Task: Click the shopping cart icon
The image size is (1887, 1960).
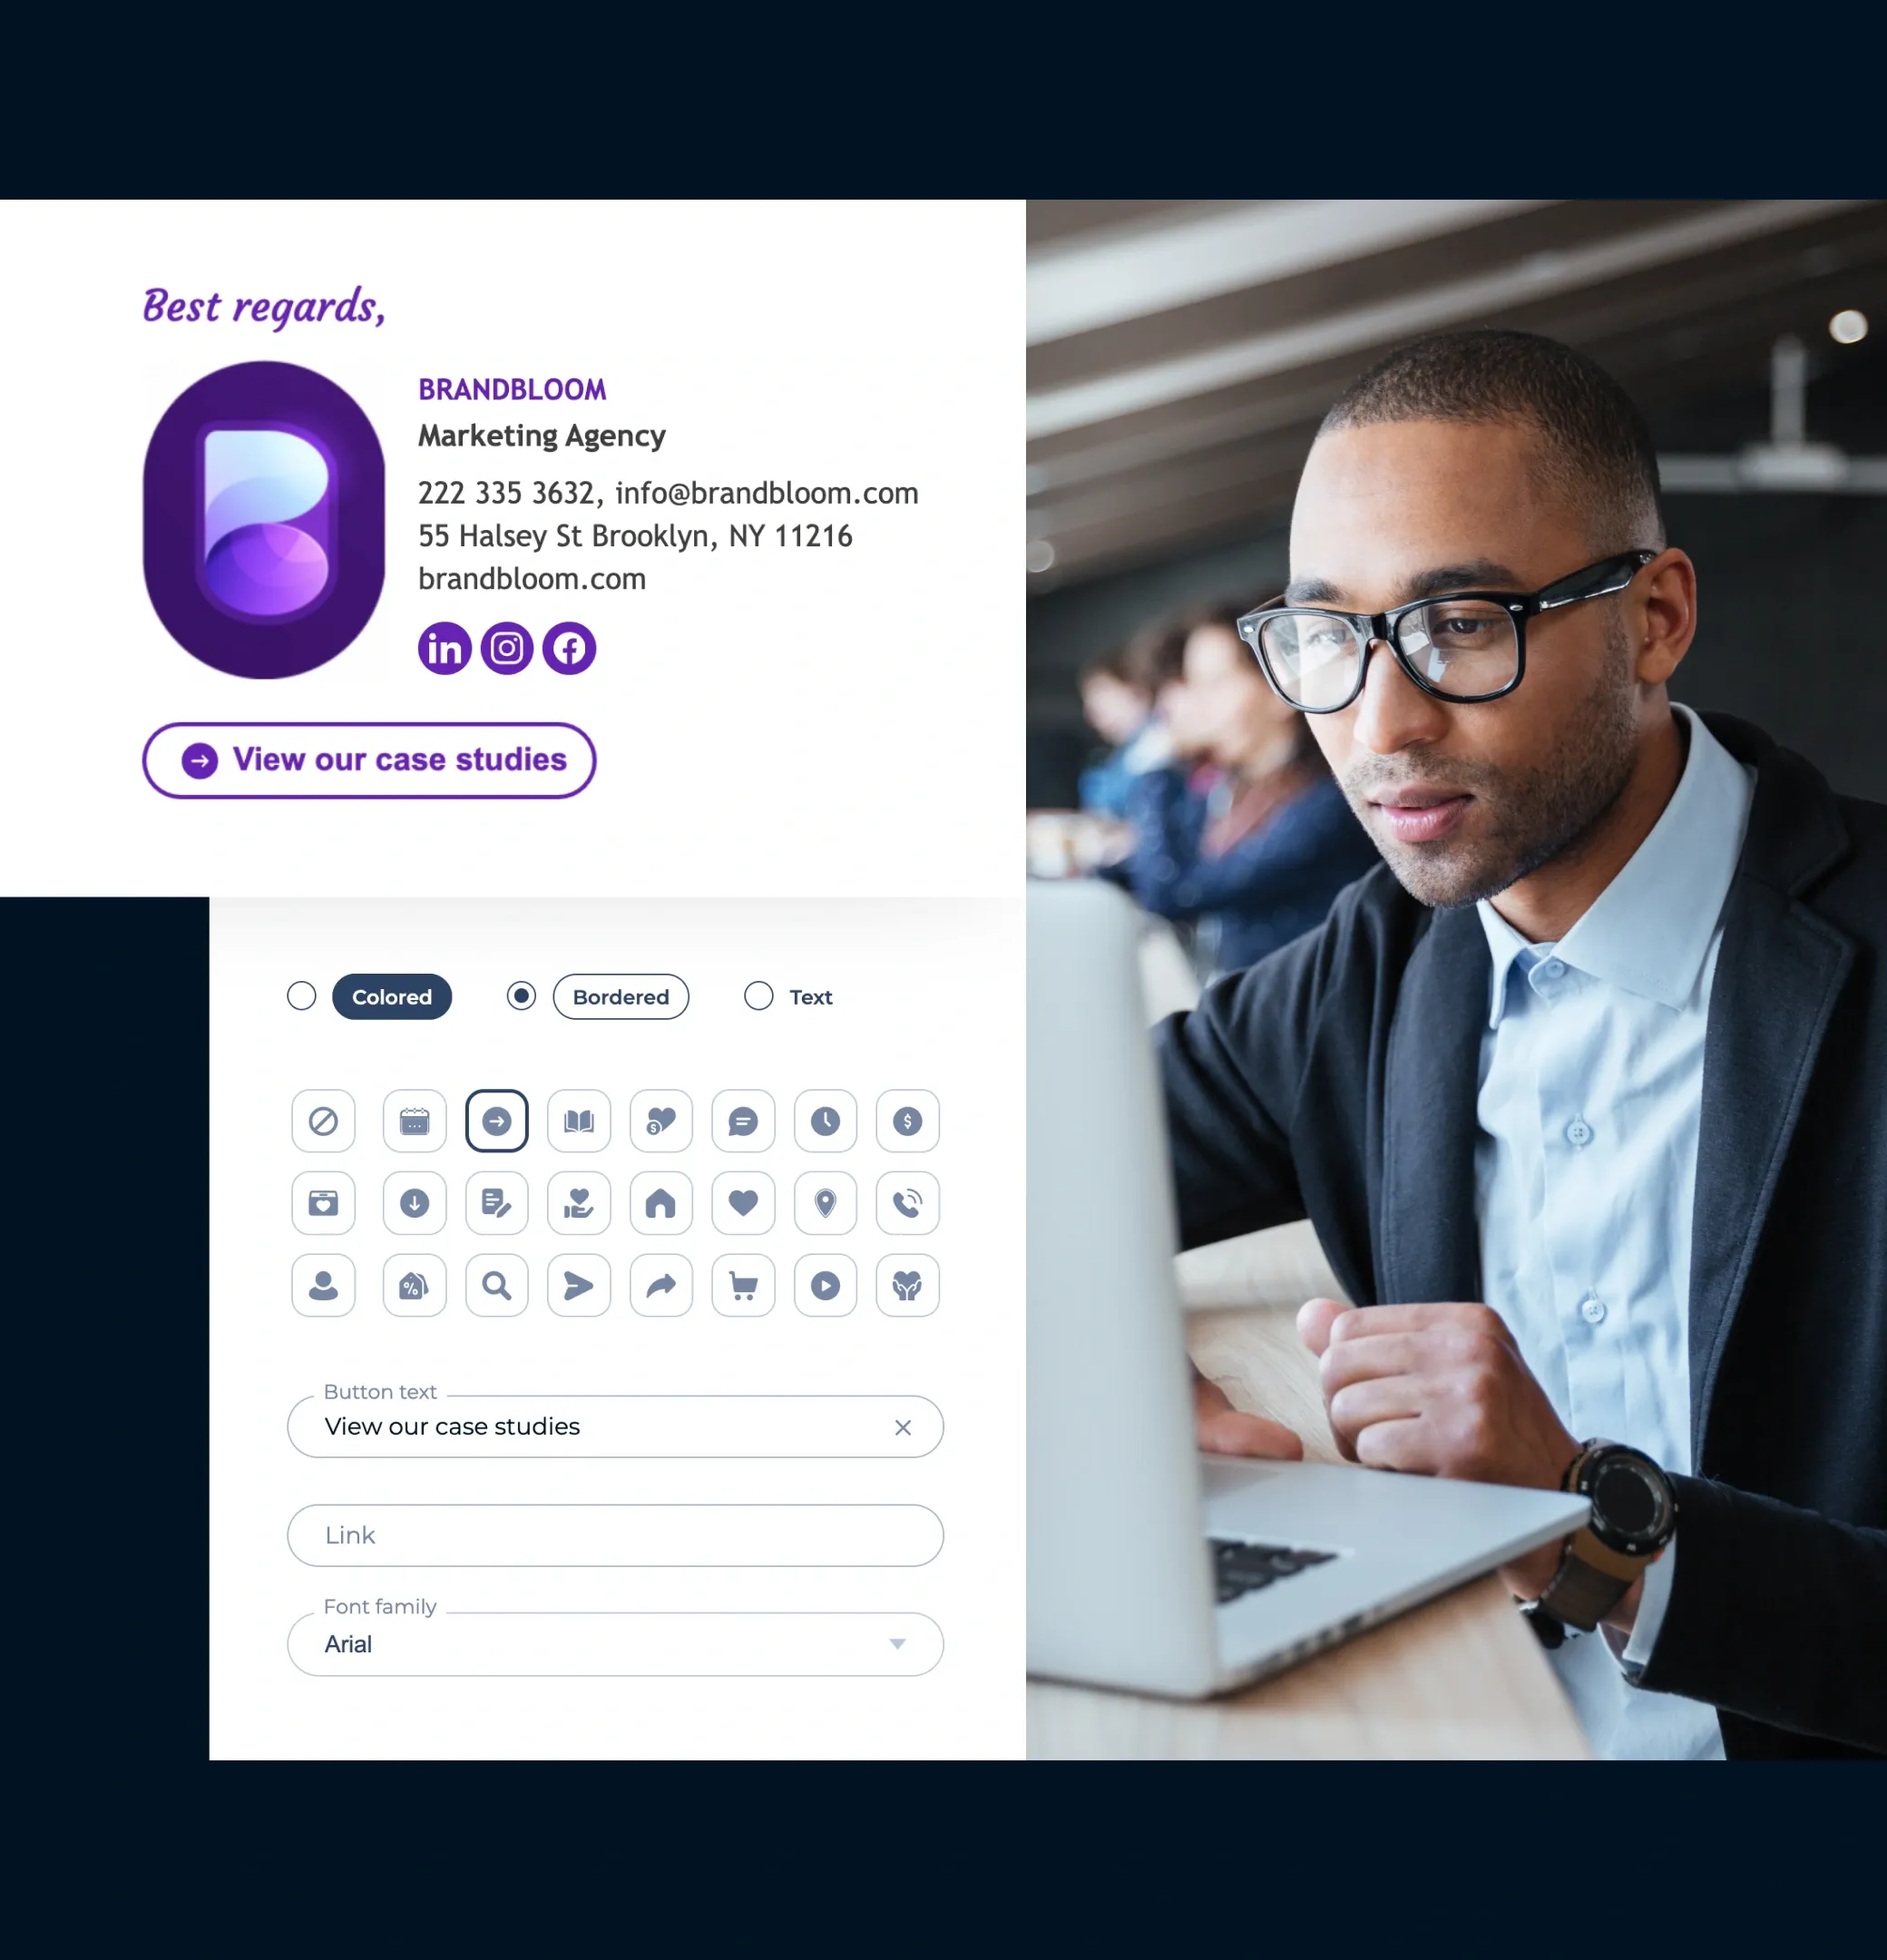Action: point(741,1285)
